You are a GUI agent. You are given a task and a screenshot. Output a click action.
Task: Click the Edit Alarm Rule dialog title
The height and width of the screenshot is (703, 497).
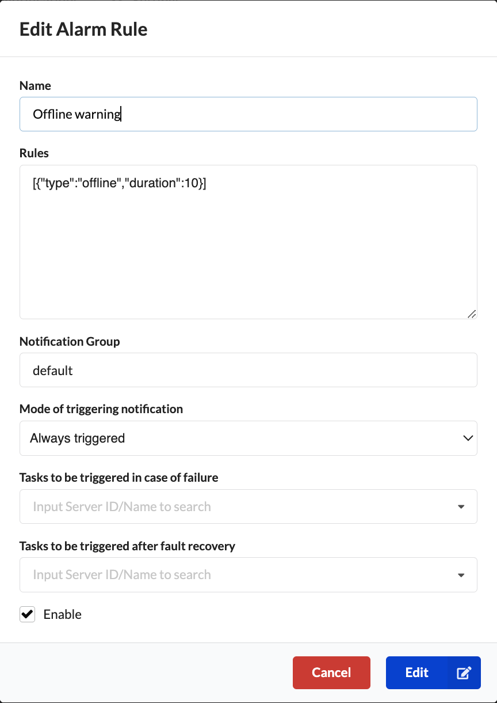pyautogui.click(x=83, y=29)
